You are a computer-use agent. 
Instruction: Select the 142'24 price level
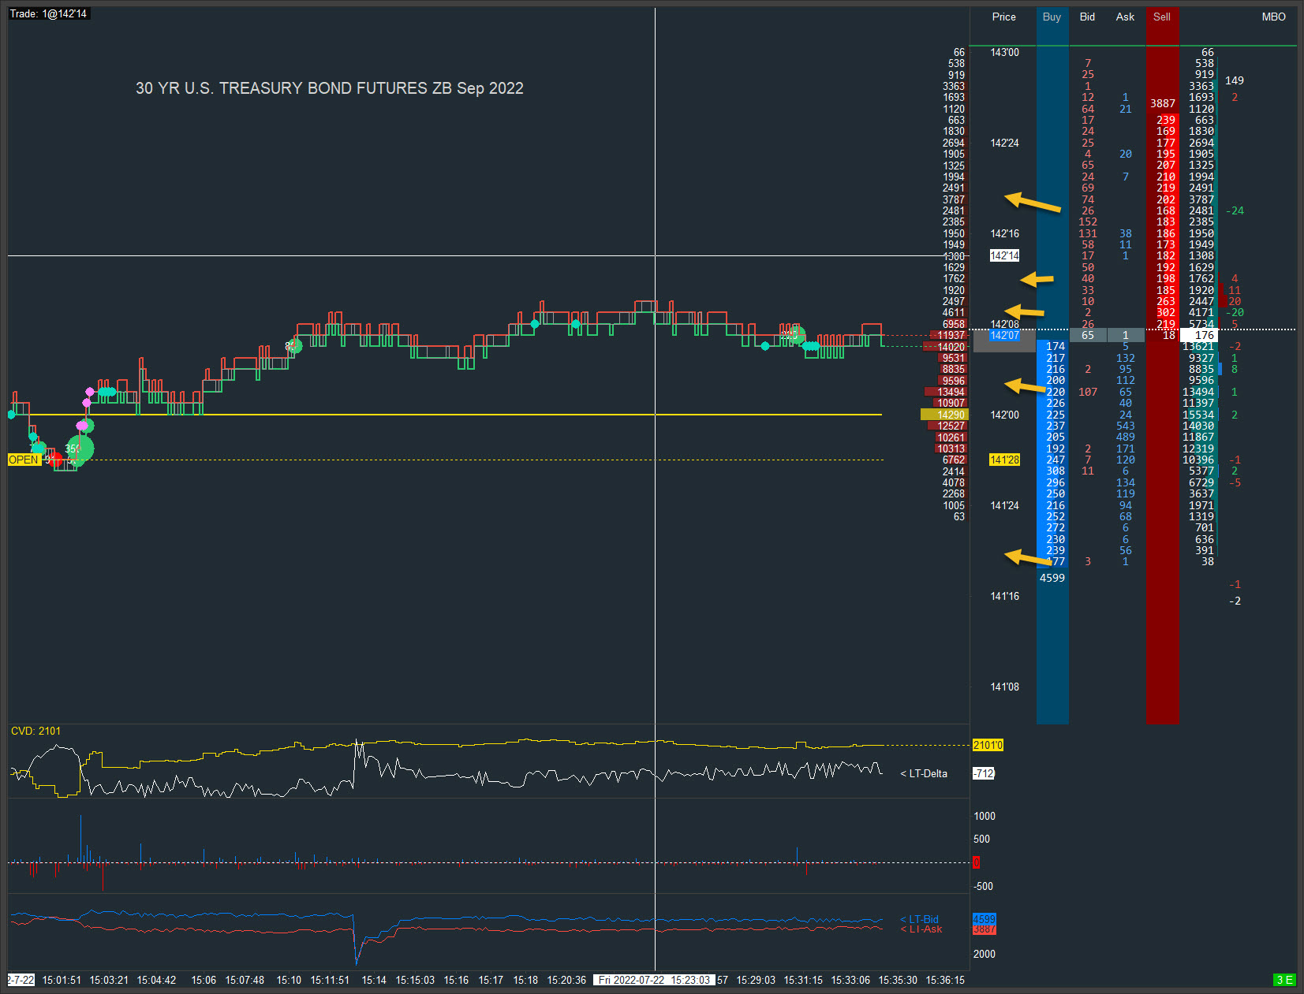pos(1004,143)
